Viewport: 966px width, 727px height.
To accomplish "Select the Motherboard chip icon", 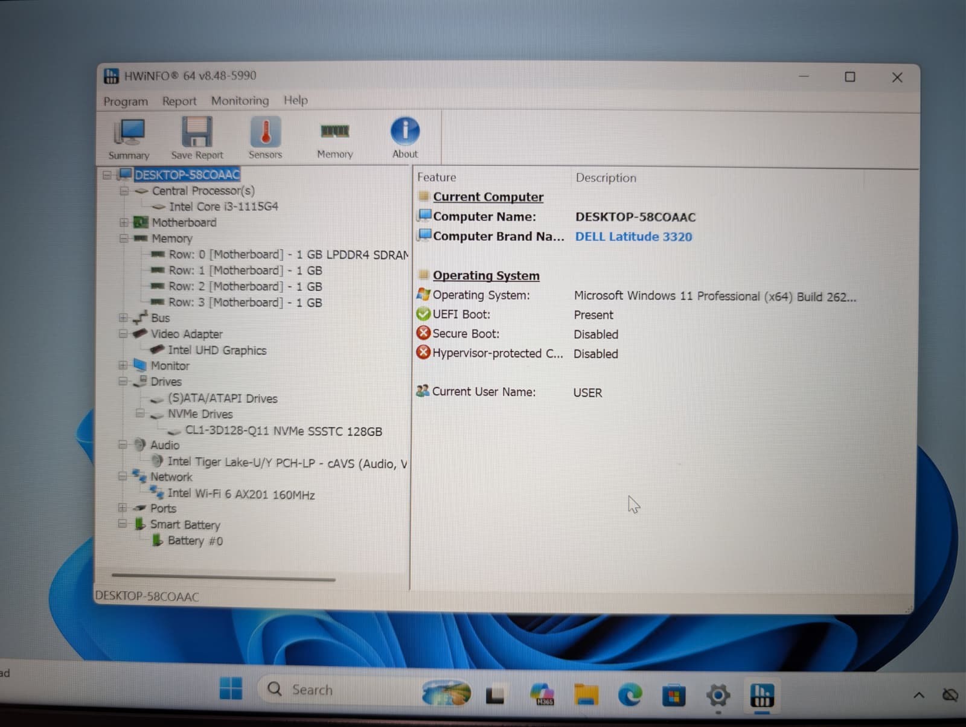I will [x=141, y=222].
